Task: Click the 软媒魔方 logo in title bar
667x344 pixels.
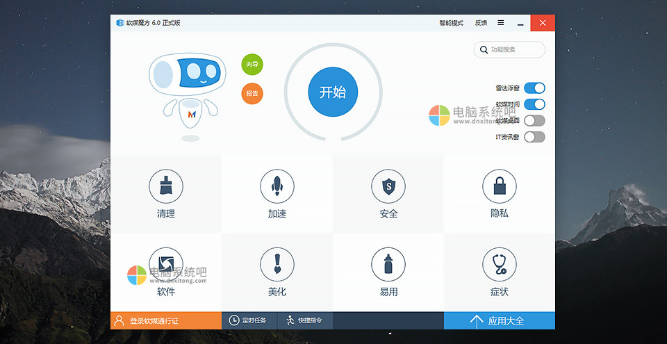Action: tap(120, 23)
